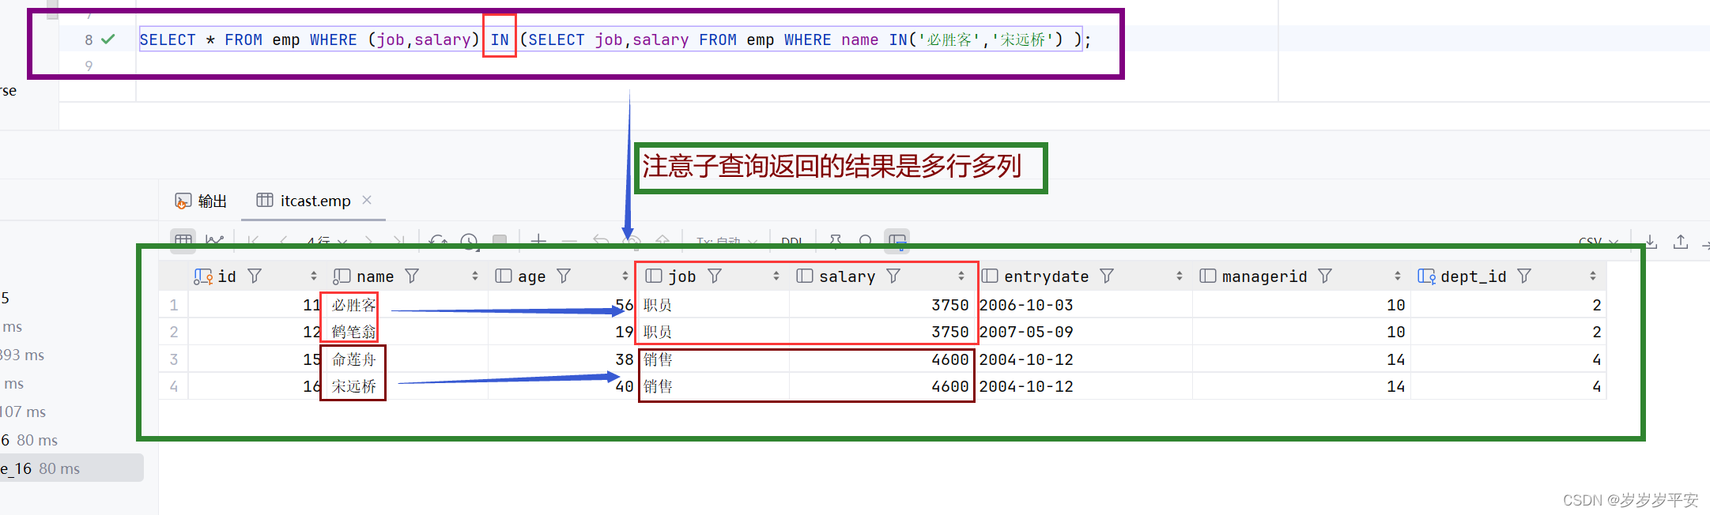The width and height of the screenshot is (1710, 515).
Task: Close the itcast.emp tab
Action: 367,200
